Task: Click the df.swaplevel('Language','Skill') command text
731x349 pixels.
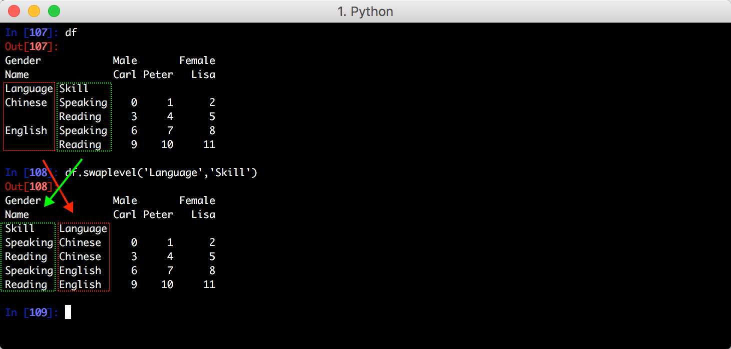Action: pos(161,172)
